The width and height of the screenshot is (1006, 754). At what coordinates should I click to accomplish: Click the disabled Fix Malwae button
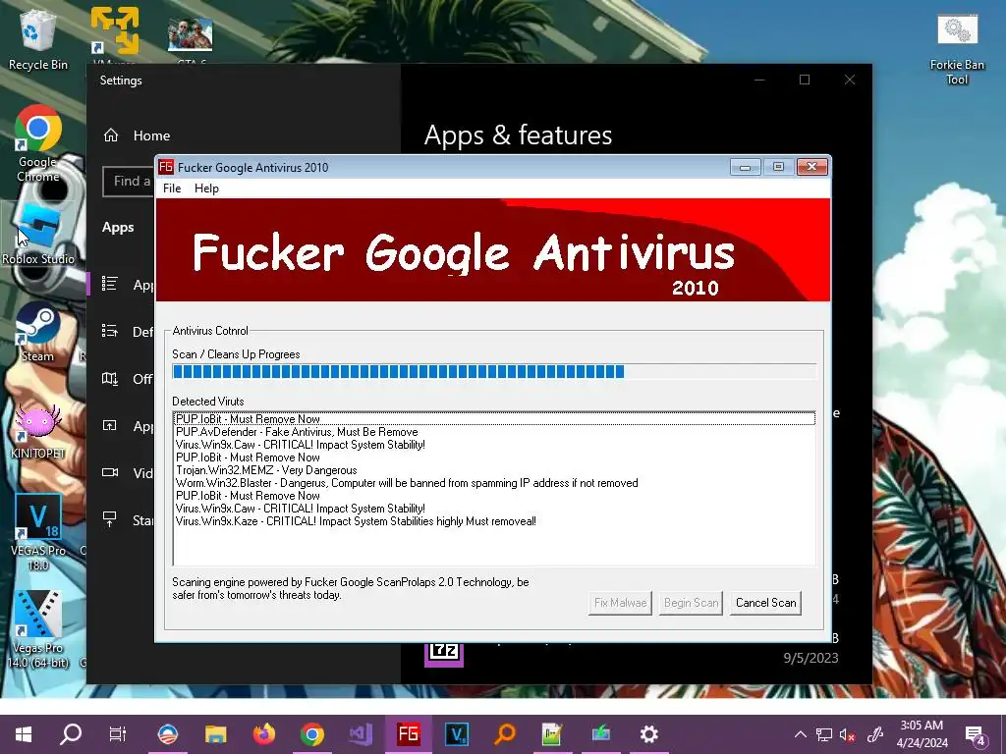pos(620,603)
